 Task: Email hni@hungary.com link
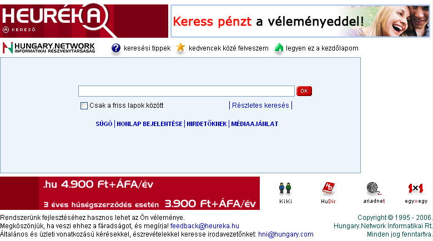pos(286,234)
